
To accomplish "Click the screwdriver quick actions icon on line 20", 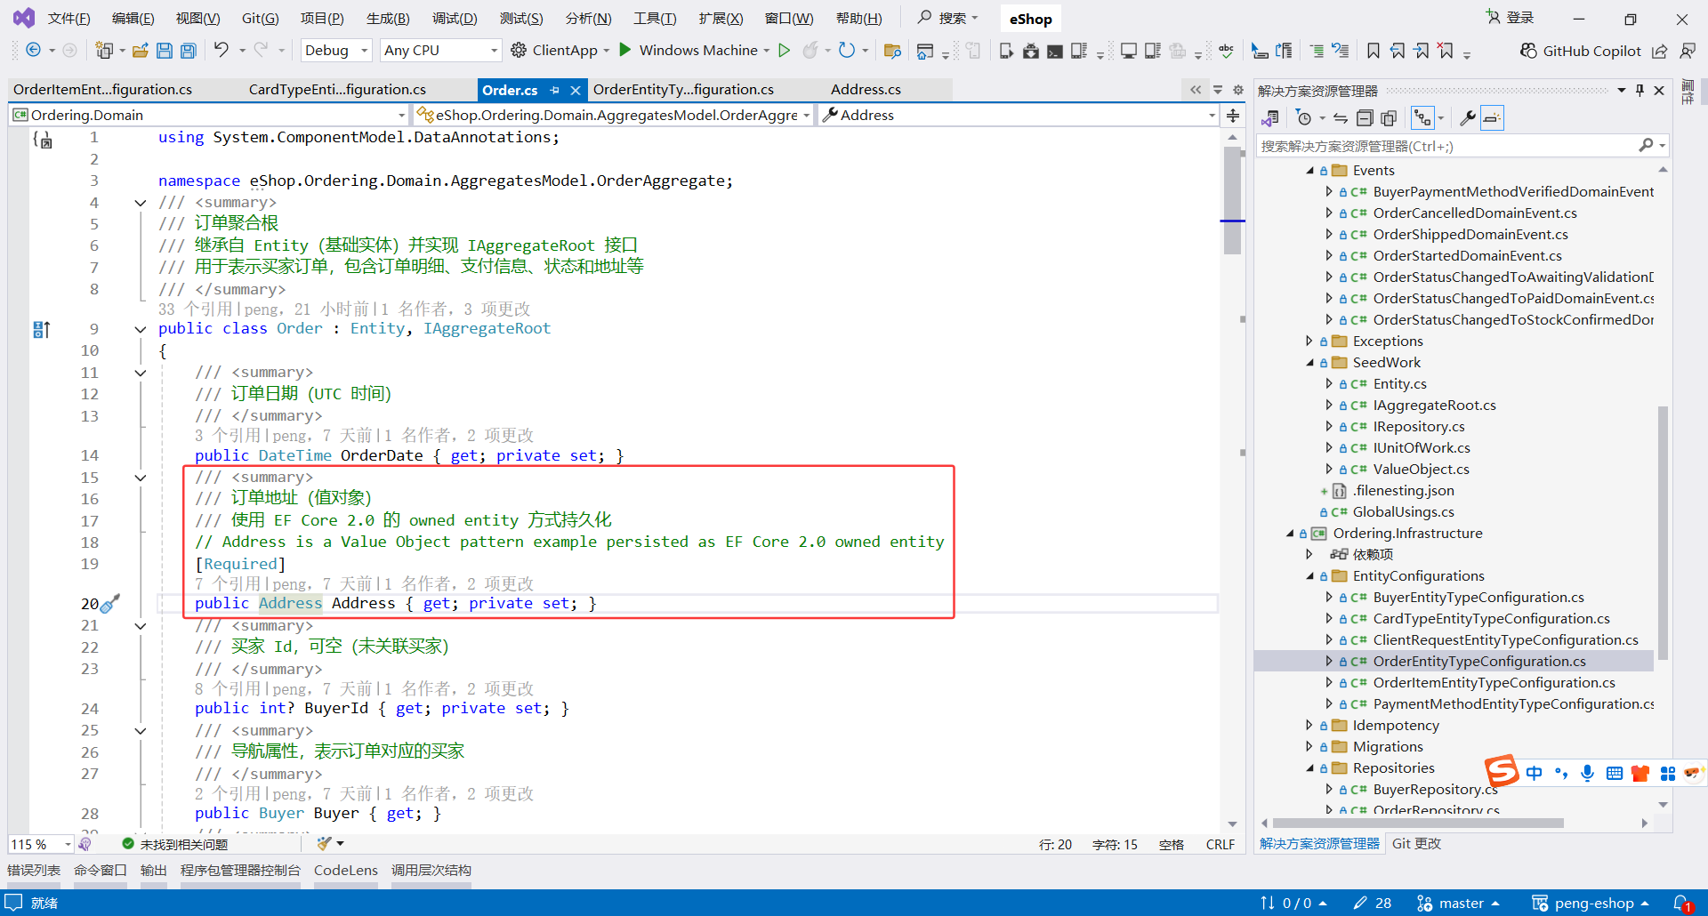I will (109, 604).
